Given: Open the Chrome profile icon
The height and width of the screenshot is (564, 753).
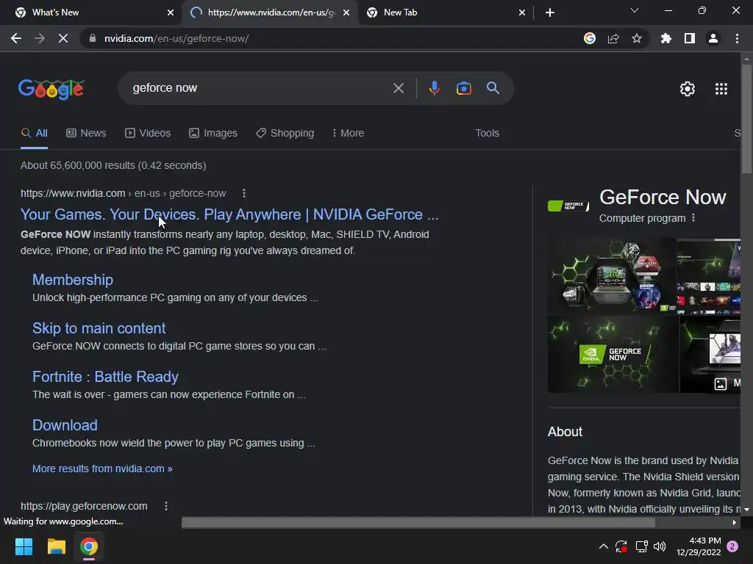Looking at the screenshot, I should [x=713, y=38].
